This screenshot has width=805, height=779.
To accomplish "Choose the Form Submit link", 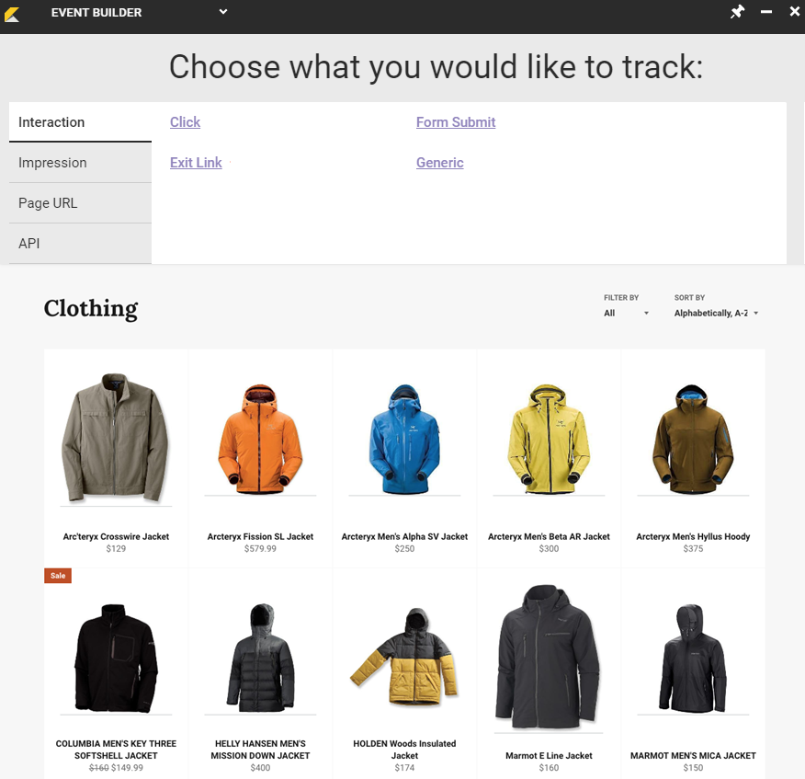I will [456, 122].
